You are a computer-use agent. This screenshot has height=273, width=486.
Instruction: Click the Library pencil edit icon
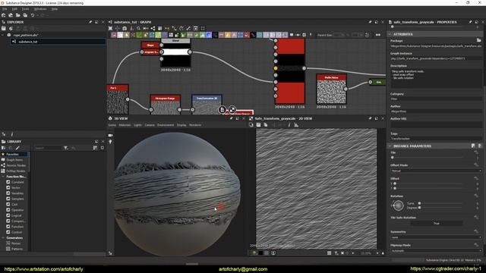[17, 148]
